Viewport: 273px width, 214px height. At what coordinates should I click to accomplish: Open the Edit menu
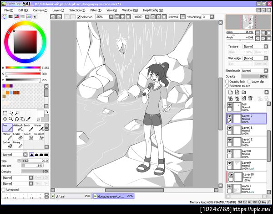pos(23,10)
